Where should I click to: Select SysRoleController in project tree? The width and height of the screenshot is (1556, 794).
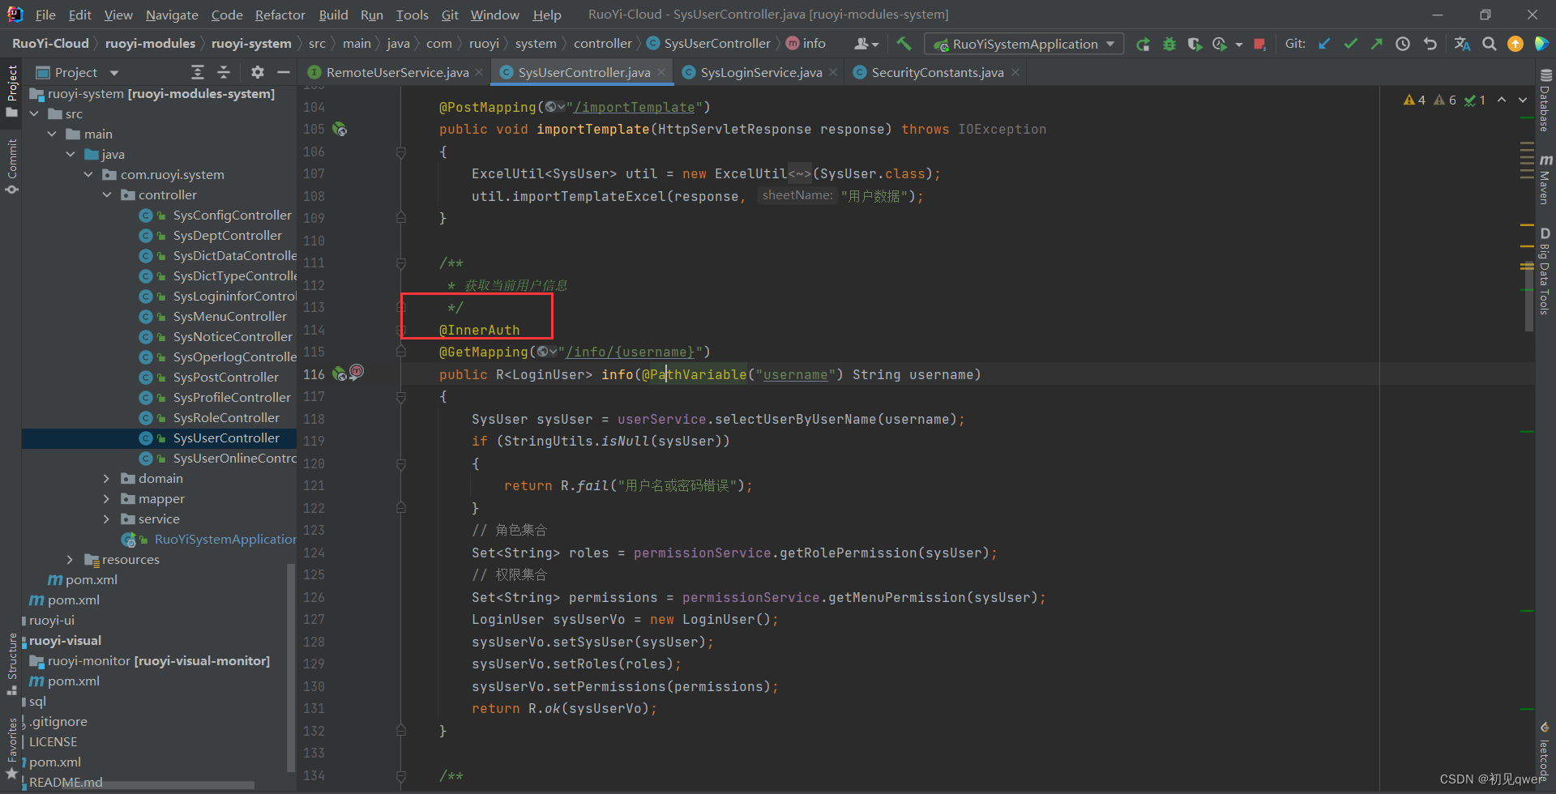(226, 418)
